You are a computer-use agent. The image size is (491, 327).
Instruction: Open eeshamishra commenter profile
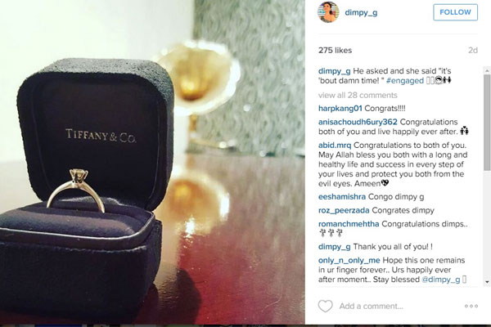342,197
